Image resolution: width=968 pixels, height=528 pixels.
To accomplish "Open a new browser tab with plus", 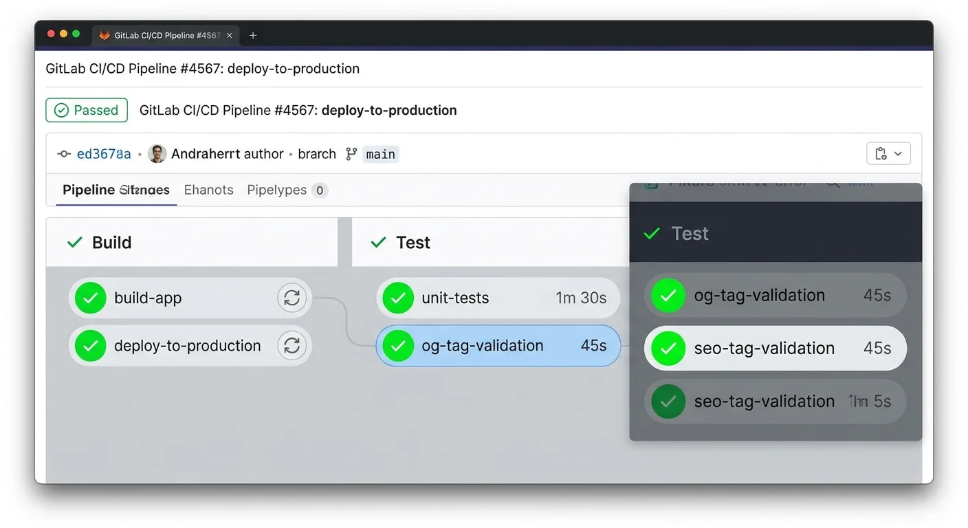I will click(253, 35).
